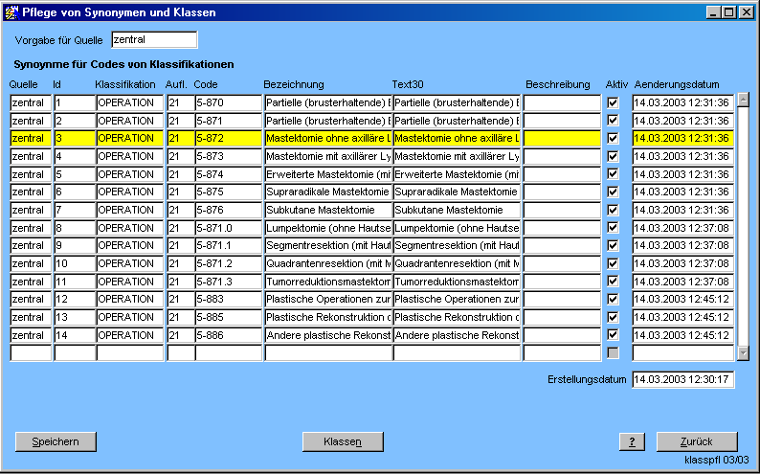
Task: Select Bezeichnung field of Subkutane Mastektomie
Action: click(x=327, y=210)
